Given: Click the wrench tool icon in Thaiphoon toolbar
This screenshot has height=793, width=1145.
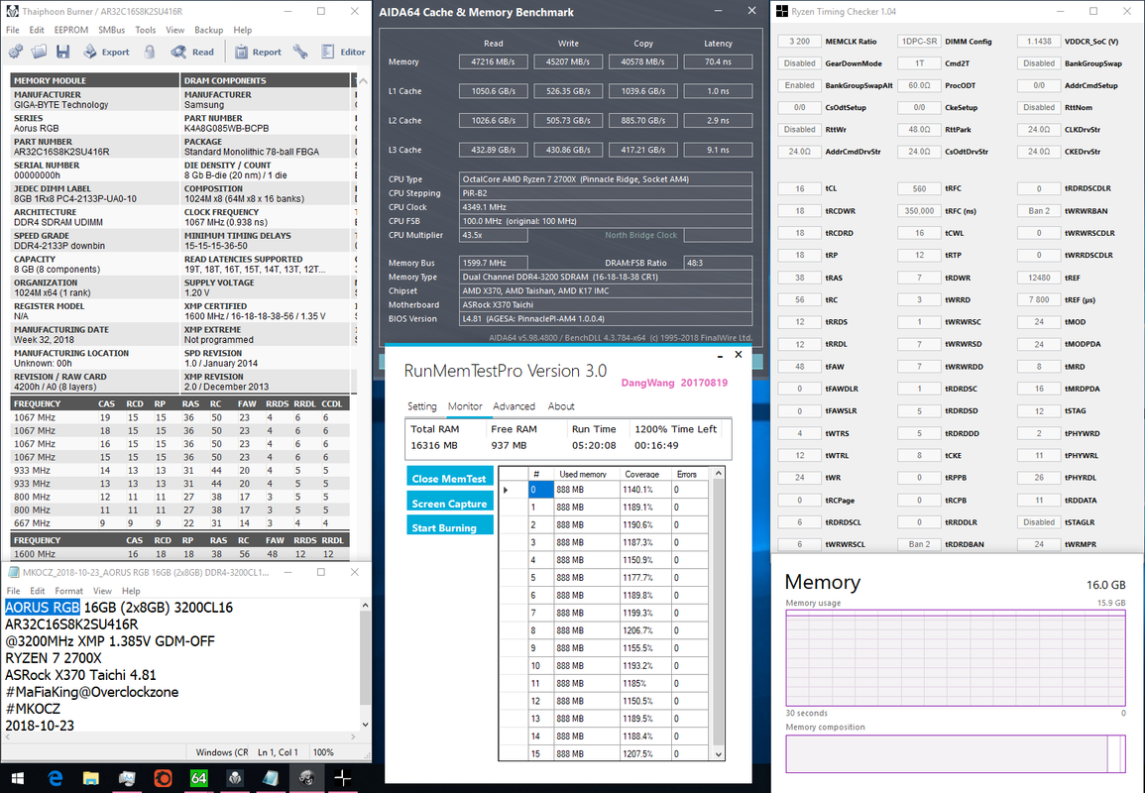Looking at the screenshot, I should [x=300, y=52].
